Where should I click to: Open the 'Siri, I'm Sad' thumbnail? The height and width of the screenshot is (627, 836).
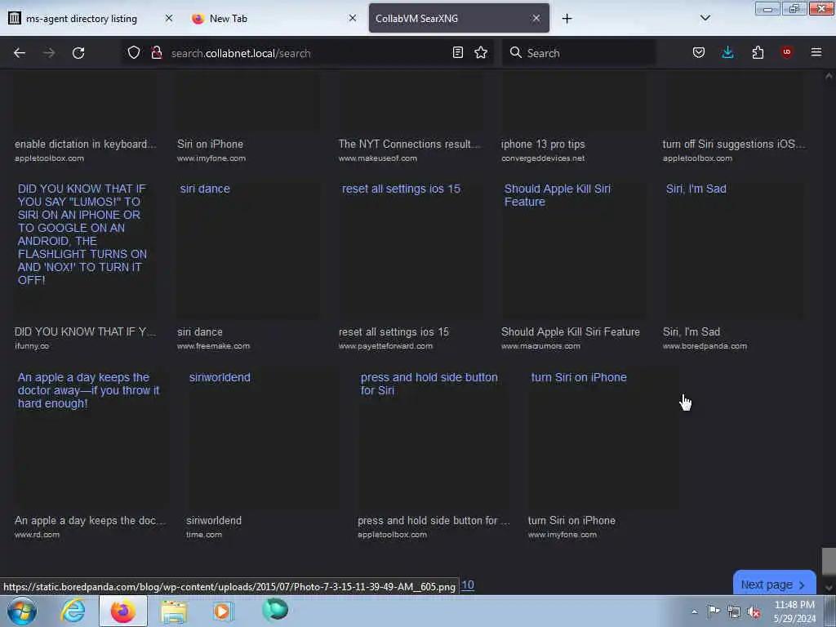(735, 250)
